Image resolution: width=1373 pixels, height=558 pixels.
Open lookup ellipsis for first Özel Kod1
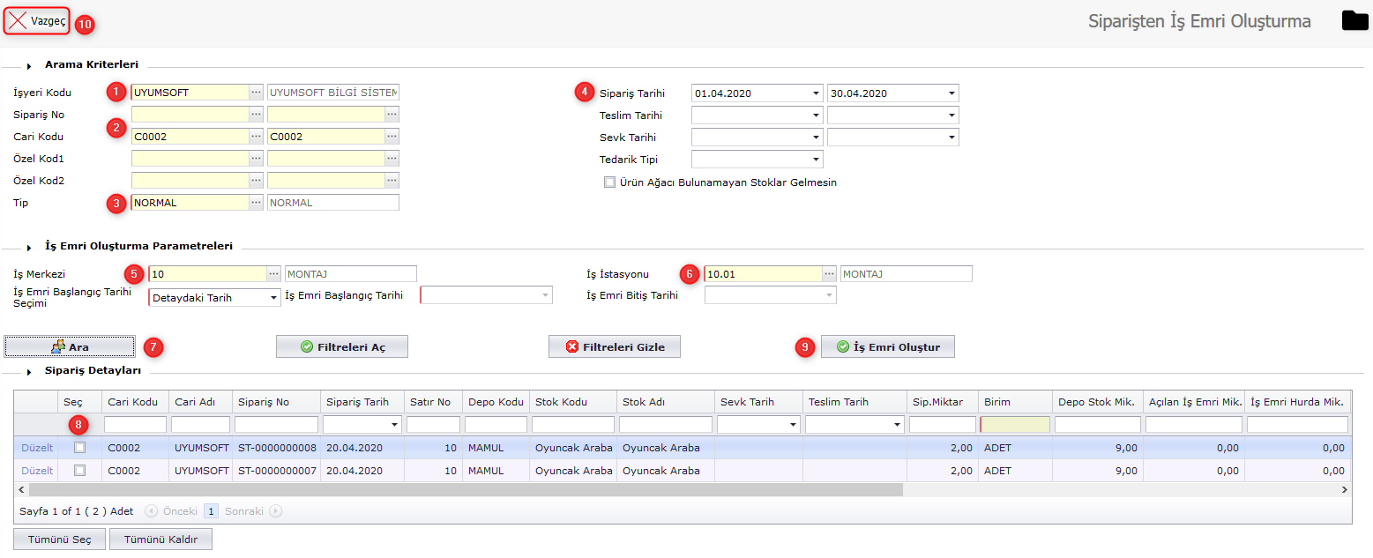coord(256,159)
